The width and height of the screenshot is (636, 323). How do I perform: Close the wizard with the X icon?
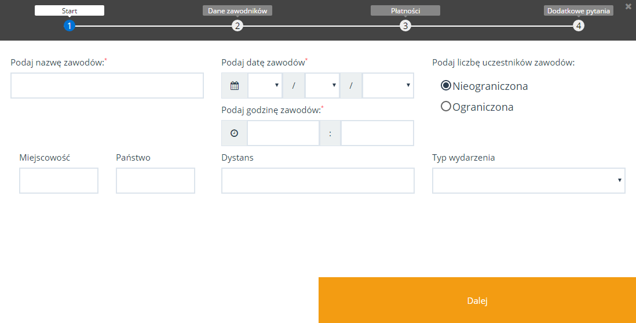pos(628,6)
